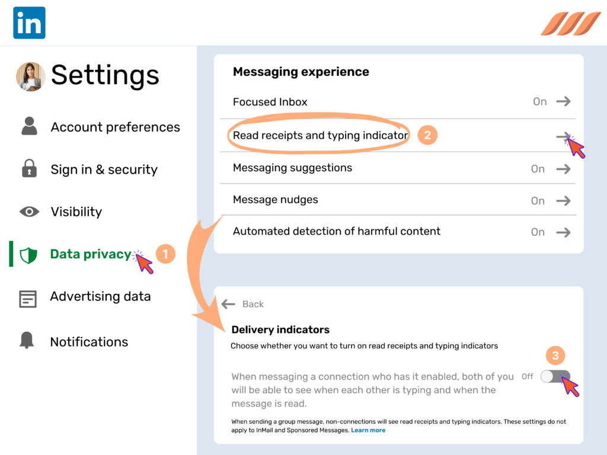This screenshot has height=455, width=607.
Task: Select the Account preferences person icon
Action: pos(28,126)
